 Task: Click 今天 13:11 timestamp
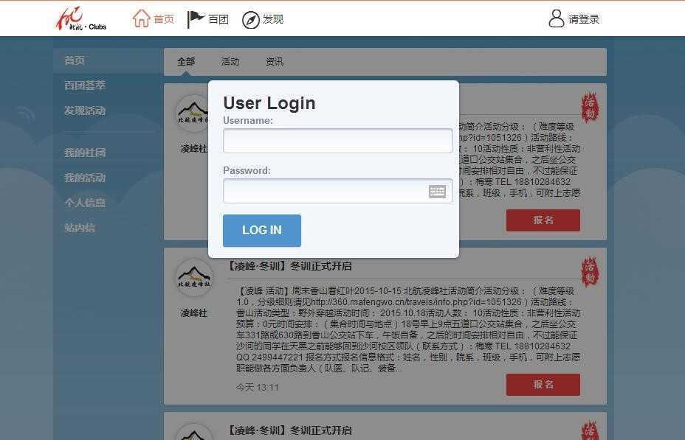point(258,387)
